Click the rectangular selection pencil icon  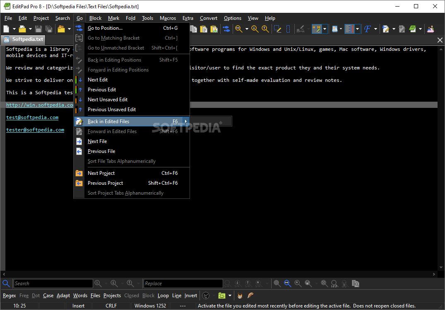point(277,29)
